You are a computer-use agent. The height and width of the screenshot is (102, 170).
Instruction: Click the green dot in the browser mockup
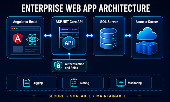click(16, 29)
